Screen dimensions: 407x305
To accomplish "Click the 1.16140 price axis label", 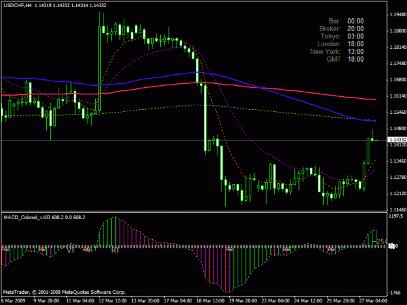I will pyautogui.click(x=398, y=96).
